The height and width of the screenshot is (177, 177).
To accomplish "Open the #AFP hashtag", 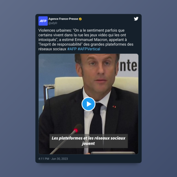I will click(x=72, y=49).
